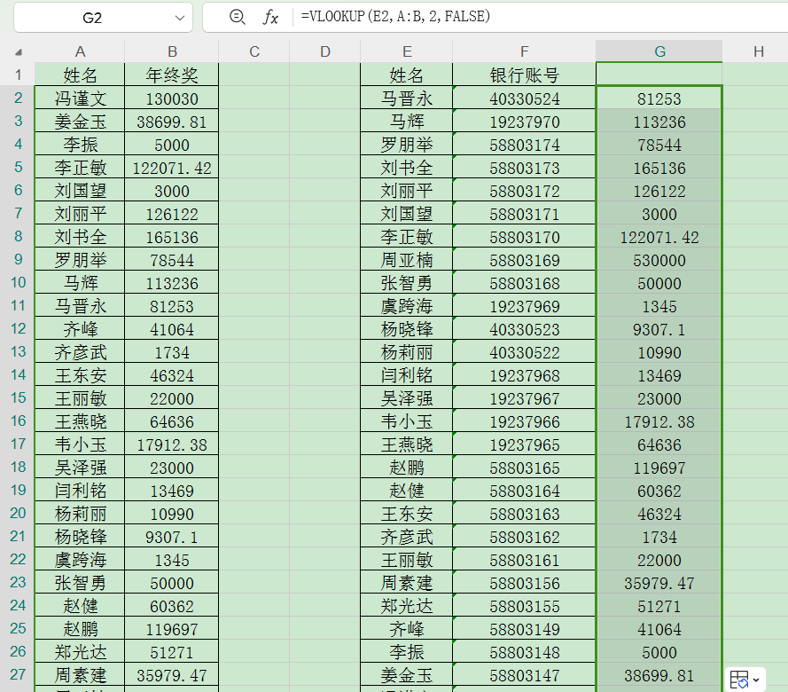Click cell 郑光达 in column E
788x692 pixels.
click(407, 606)
